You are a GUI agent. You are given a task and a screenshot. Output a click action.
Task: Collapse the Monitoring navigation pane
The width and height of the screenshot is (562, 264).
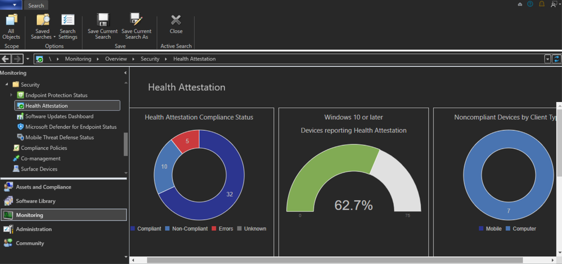pyautogui.click(x=125, y=73)
